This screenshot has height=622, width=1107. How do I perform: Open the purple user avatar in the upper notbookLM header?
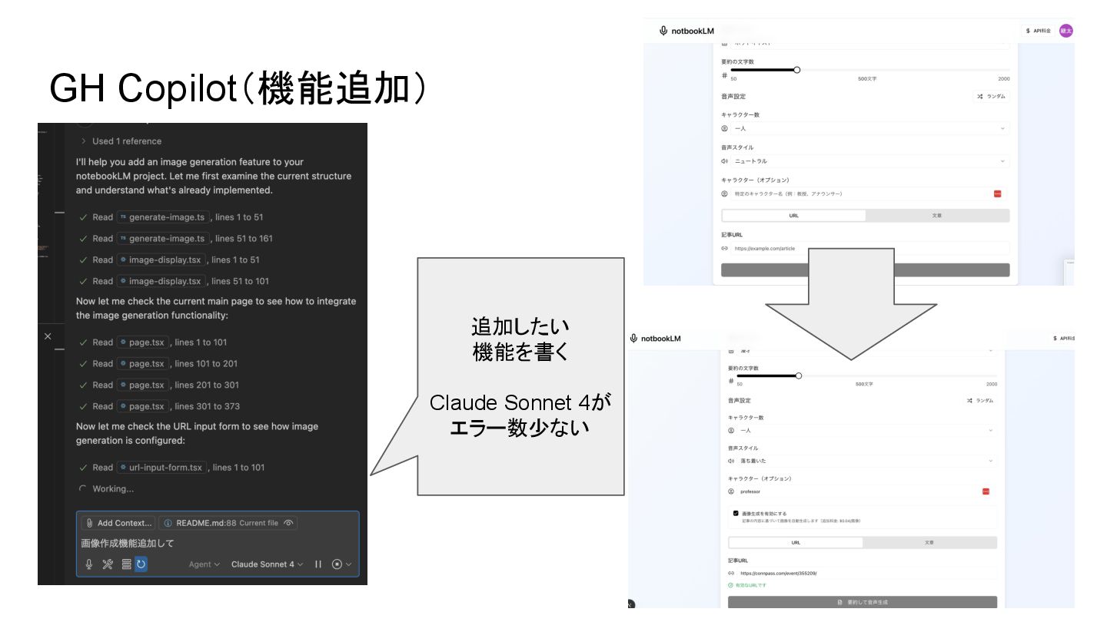[1065, 31]
